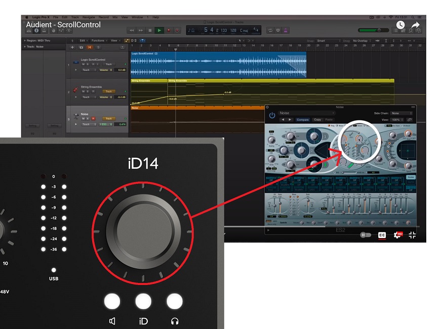Viewport: 444px width, 329px height.
Task: Mute the Logic ScrollControl track
Action: pyautogui.click(x=83, y=65)
